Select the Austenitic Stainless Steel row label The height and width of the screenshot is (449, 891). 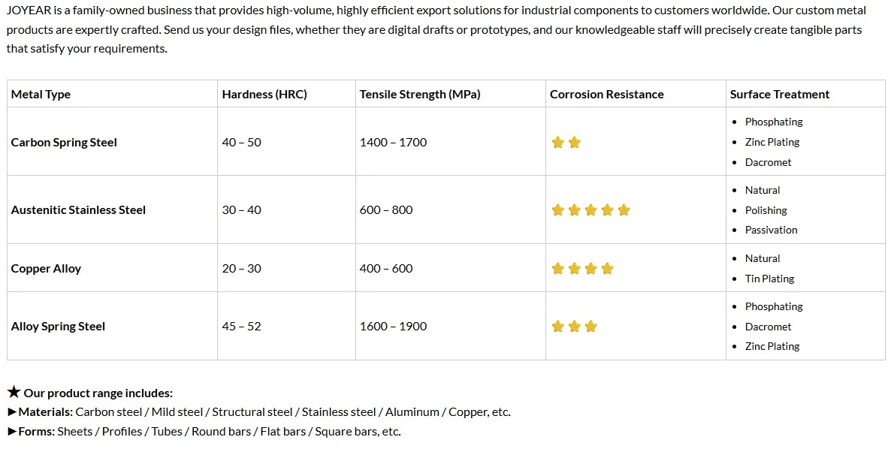click(78, 210)
